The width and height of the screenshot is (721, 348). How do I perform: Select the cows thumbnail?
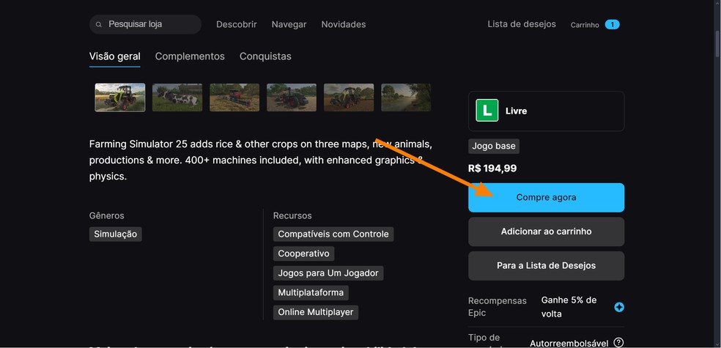177,97
